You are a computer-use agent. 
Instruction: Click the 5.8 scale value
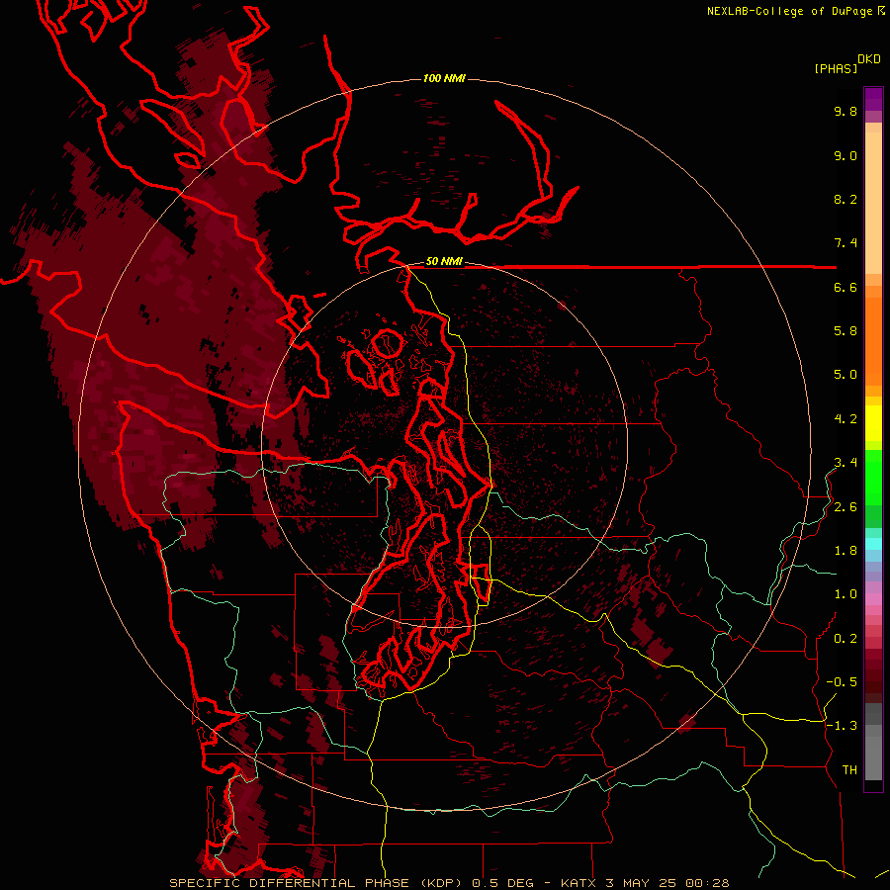pyautogui.click(x=845, y=331)
